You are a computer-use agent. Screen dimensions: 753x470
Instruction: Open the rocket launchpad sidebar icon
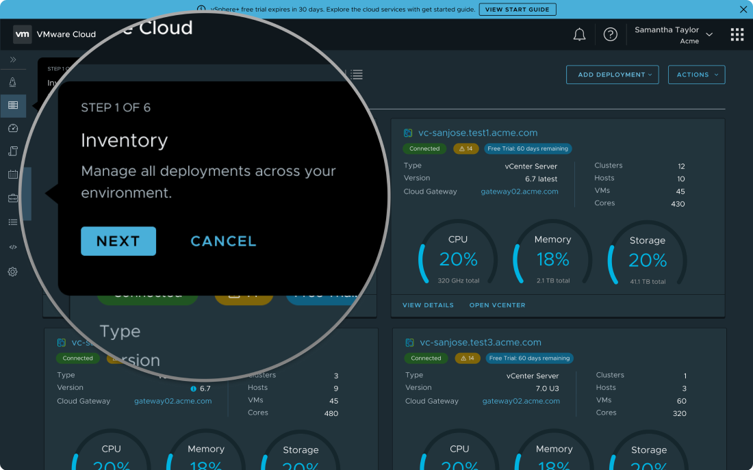pyautogui.click(x=13, y=82)
